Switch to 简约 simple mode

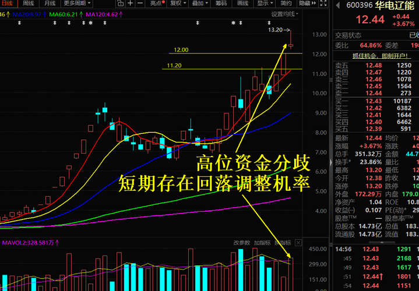coord(286,3)
